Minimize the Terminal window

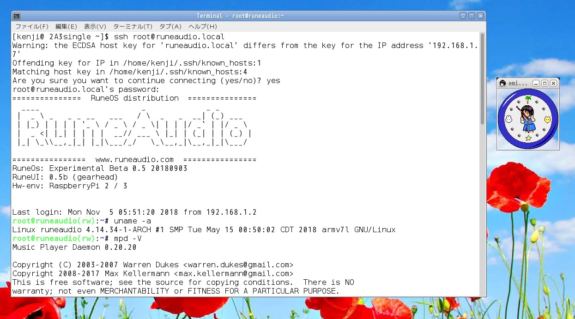[463, 16]
